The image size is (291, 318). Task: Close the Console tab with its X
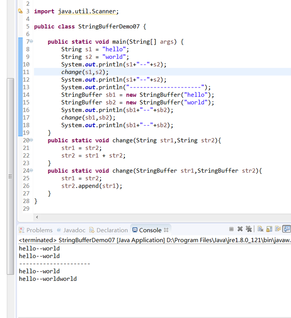pyautogui.click(x=166, y=230)
